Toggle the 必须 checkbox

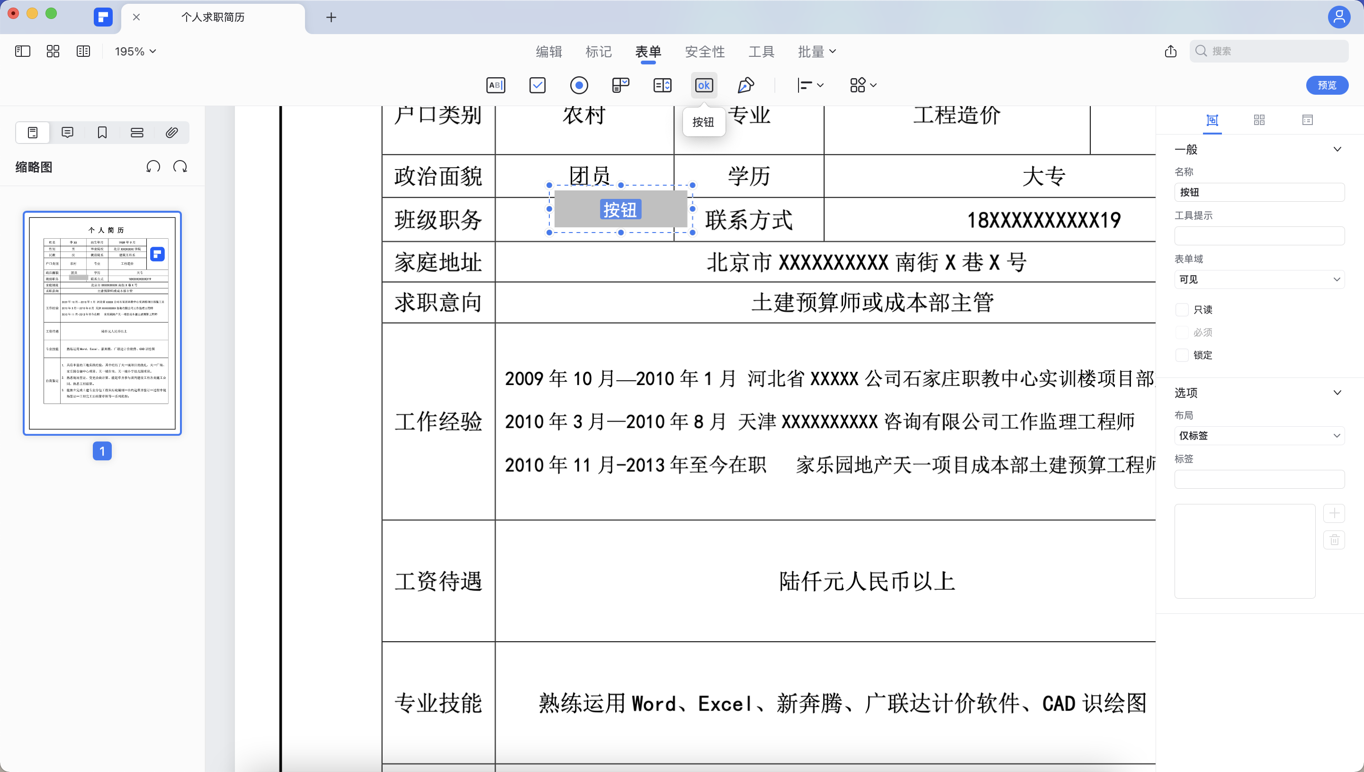[x=1183, y=332]
